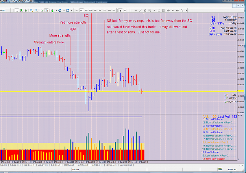The width and height of the screenshot is (246, 173).
Task: Select the M15 timeframe
Action: pos(86,11)
